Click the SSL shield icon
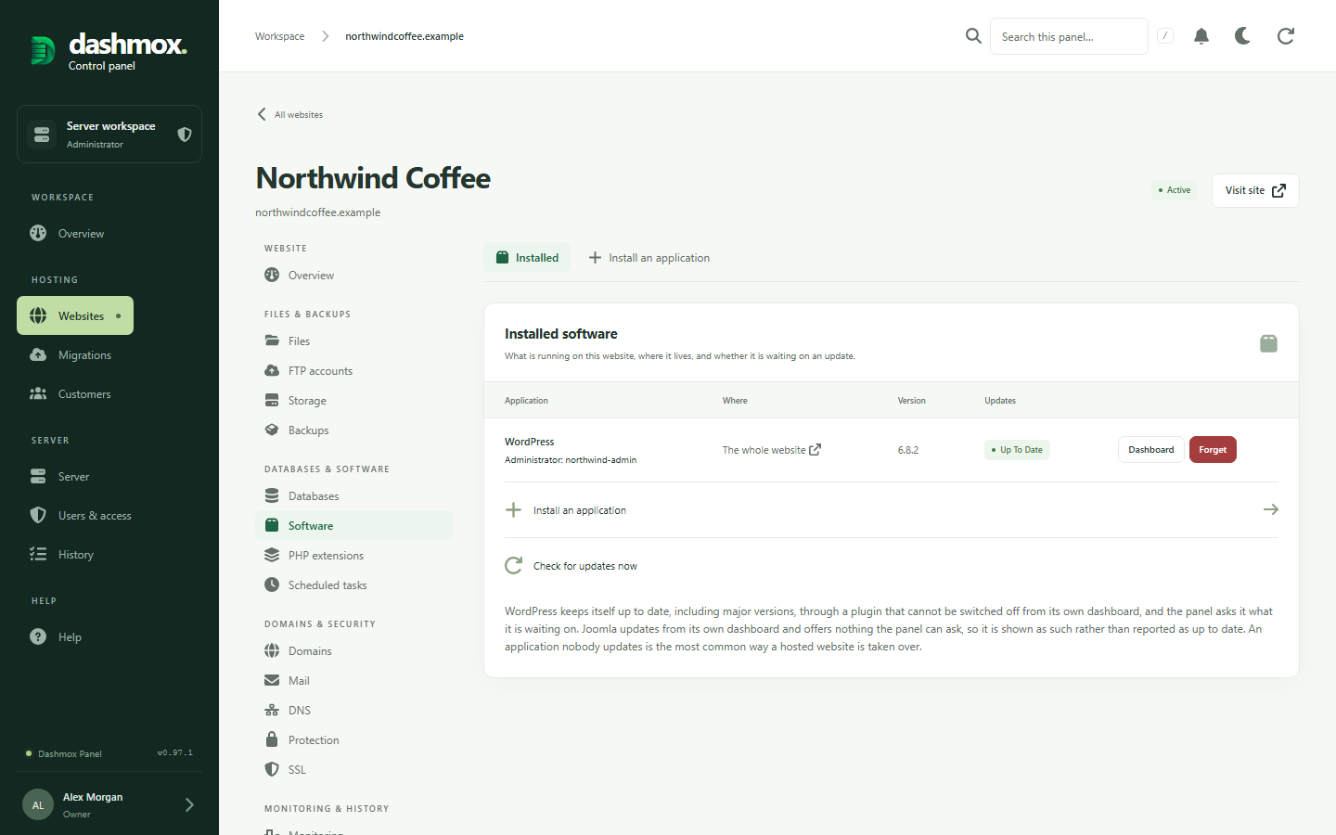The height and width of the screenshot is (835, 1336). point(272,769)
